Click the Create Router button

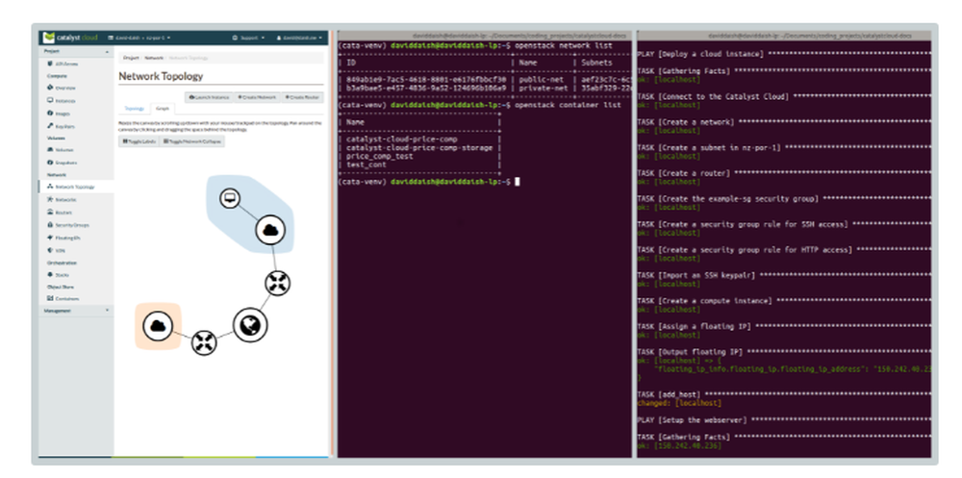(x=302, y=97)
